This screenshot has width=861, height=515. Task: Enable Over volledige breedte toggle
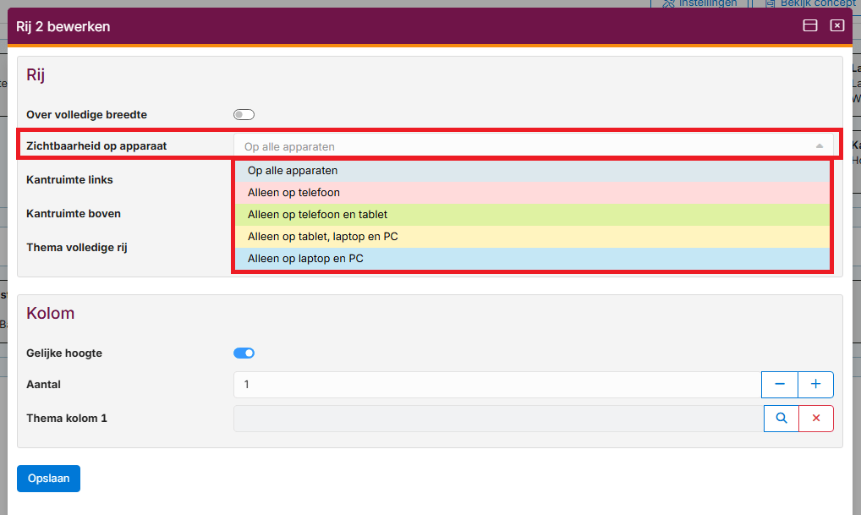pyautogui.click(x=244, y=115)
